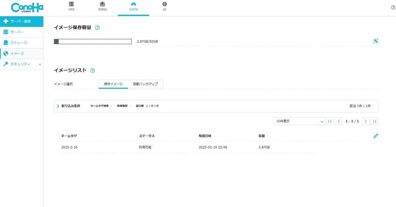This screenshot has width=396, height=207.
Task: Open help for イメージリスト
Action: coord(92,70)
